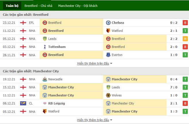Click green T badge on Manchester City vs Leeds row
Viewport: 189px width, 124px height.
pos(185,87)
